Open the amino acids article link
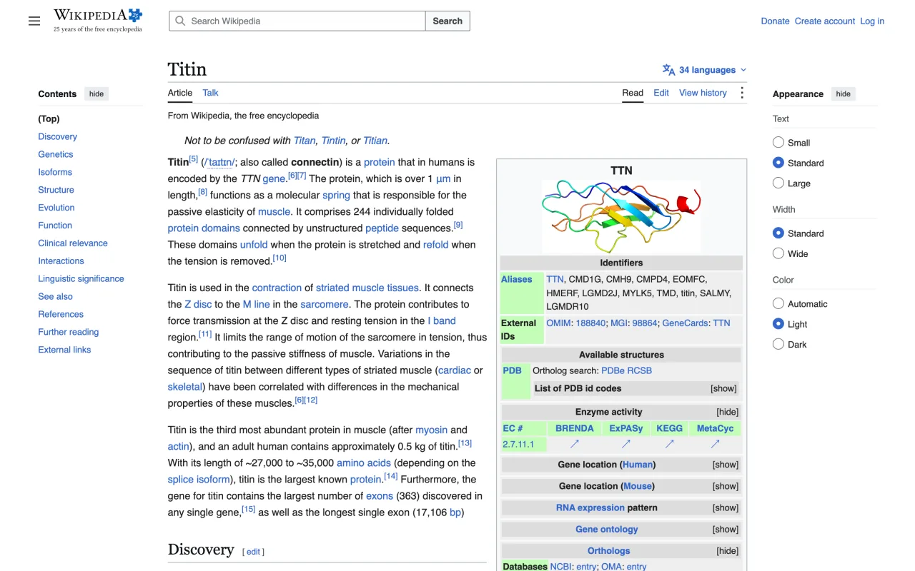915x571 pixels. pyautogui.click(x=364, y=463)
